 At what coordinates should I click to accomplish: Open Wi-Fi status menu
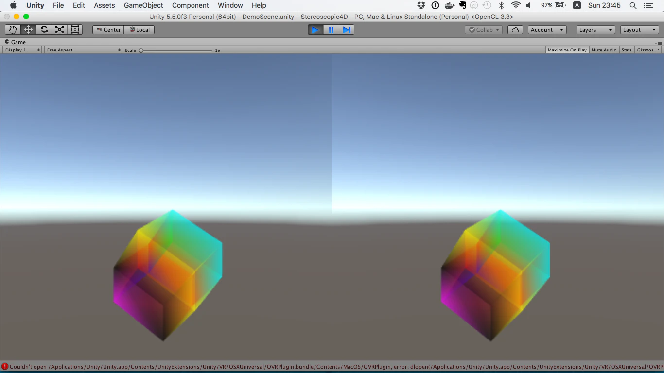pyautogui.click(x=516, y=5)
